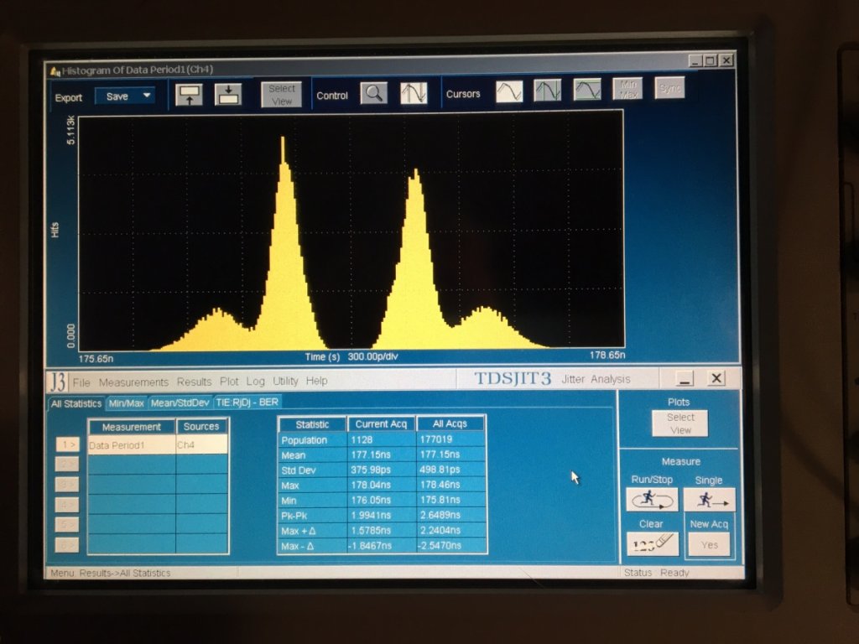Maximize the Histogram Of Data Period1 window
This screenshot has height=644, width=859.
coord(711,60)
